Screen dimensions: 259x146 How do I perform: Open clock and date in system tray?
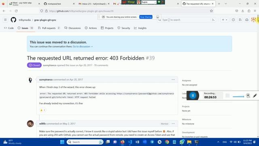click(x=247, y=142)
